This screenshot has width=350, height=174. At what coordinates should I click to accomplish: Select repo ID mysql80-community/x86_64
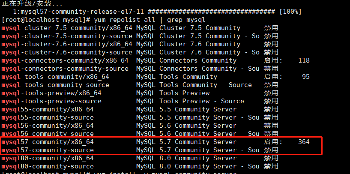48,159
